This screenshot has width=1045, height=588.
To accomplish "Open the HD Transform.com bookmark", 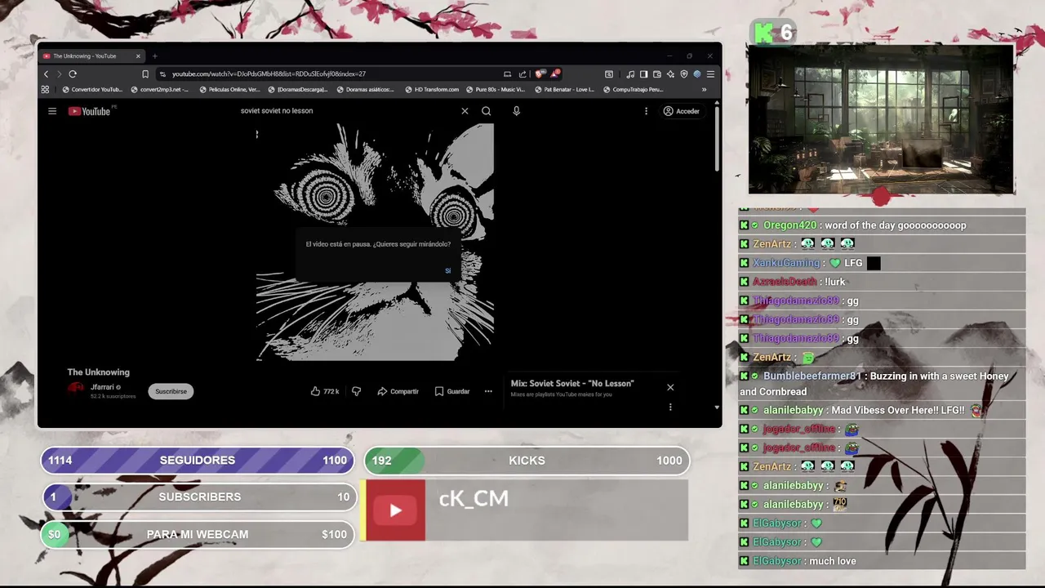I will point(432,90).
